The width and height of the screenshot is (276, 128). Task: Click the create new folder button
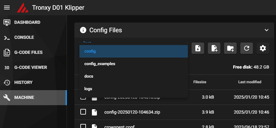[x=230, y=48]
